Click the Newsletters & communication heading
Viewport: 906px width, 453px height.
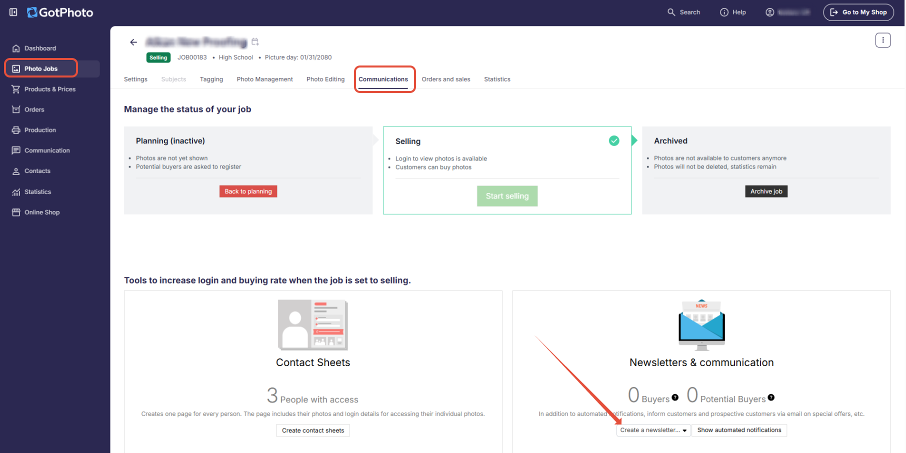tap(701, 363)
